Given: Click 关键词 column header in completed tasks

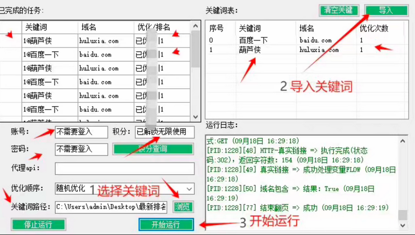Looking at the screenshot, I should pos(50,27).
